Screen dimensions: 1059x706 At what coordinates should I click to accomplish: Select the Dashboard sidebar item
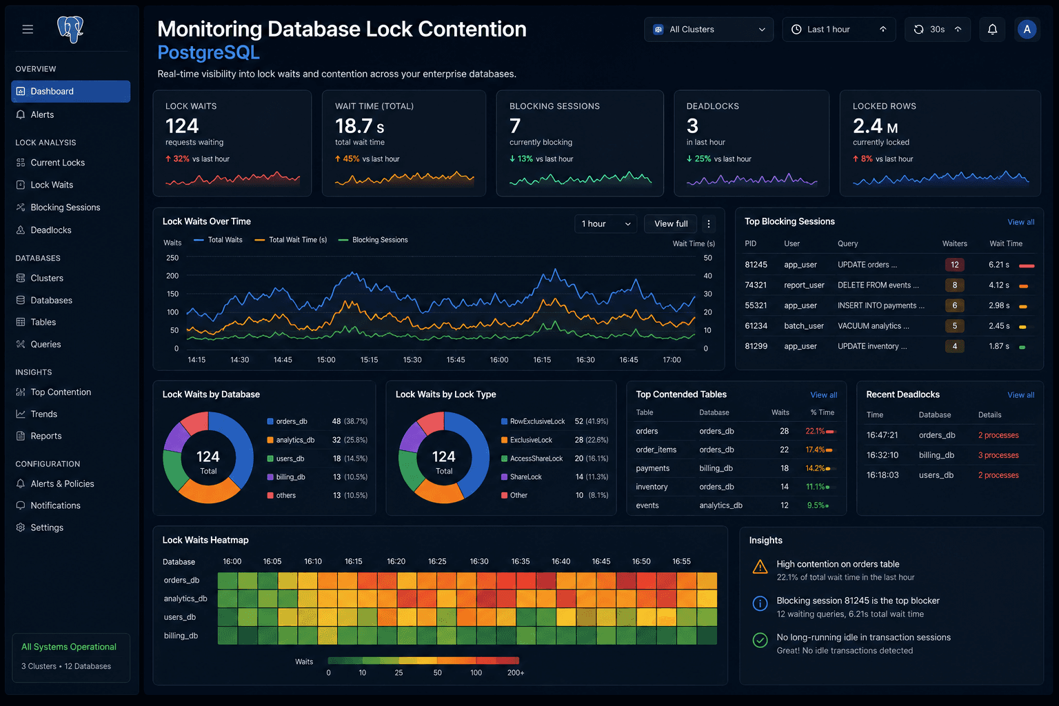[70, 91]
